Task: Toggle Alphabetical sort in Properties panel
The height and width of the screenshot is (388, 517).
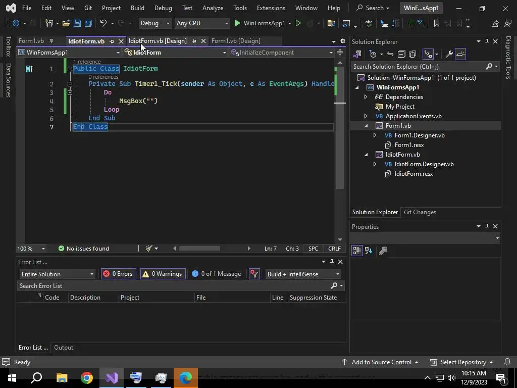Action: tap(369, 251)
